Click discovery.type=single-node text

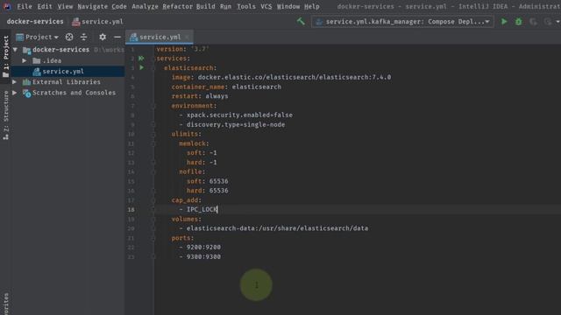tap(236, 124)
